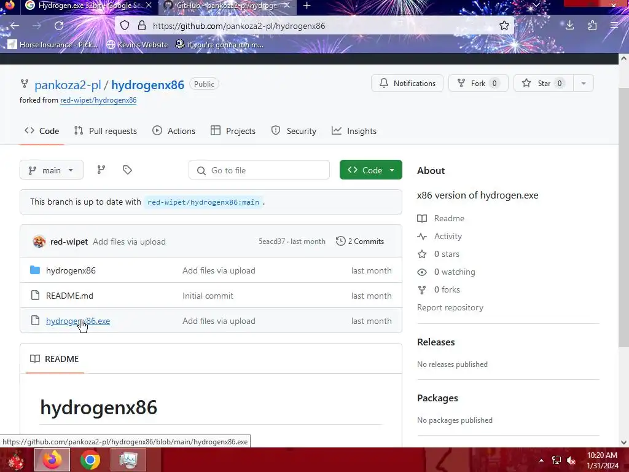
Task: Click the Go to file search box
Action: 259,170
